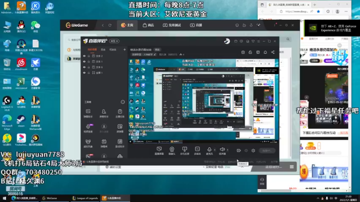Mute the 麦克风 microphone
Screen dimensions: 360x202
pyautogui.click(x=209, y=151)
